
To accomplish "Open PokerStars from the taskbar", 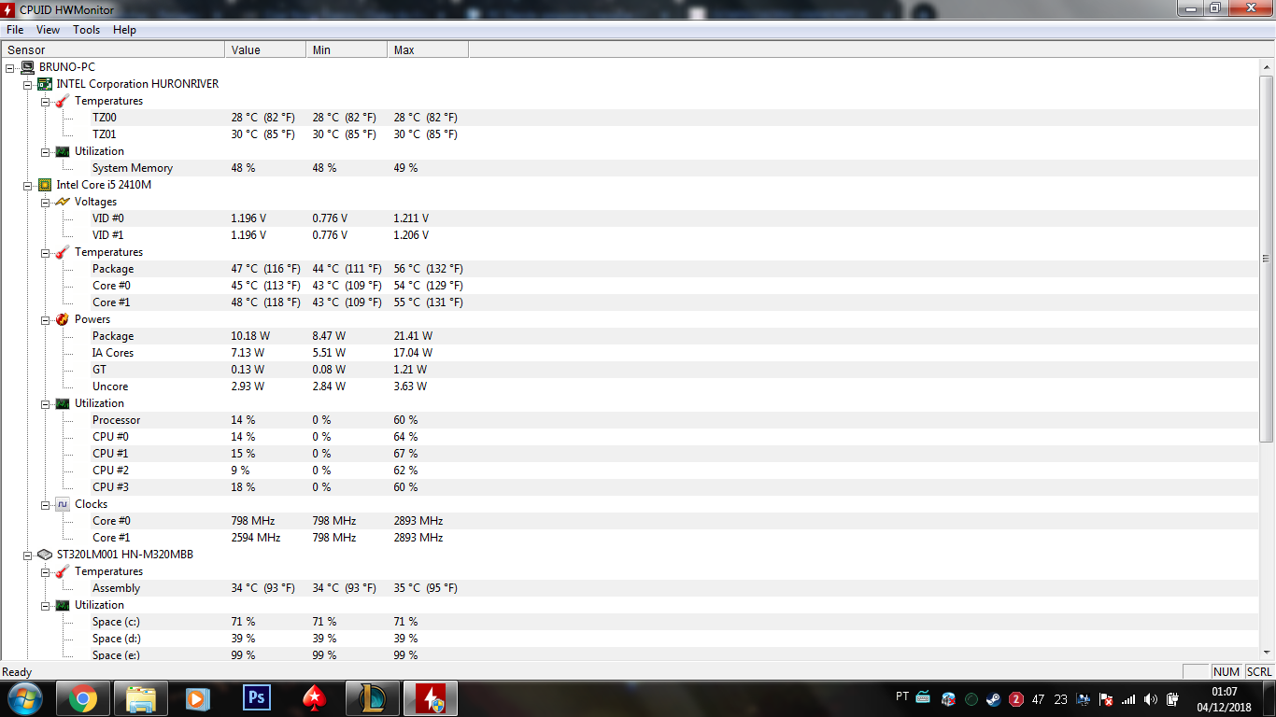I will pyautogui.click(x=314, y=698).
